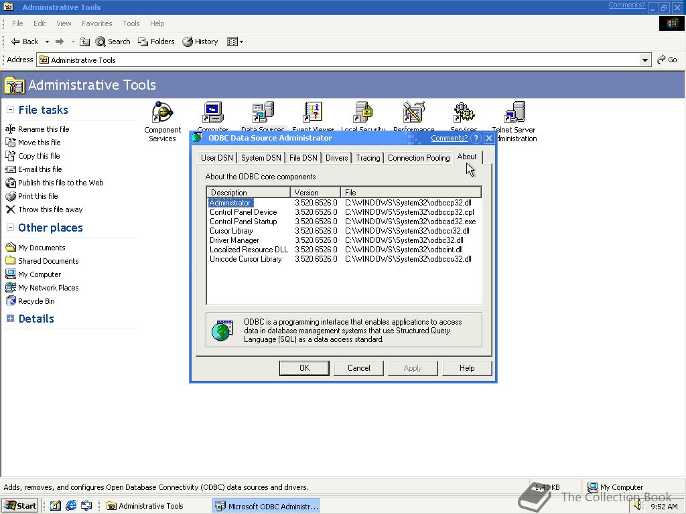
Task: Sort by the Version column header
Action: click(x=316, y=192)
